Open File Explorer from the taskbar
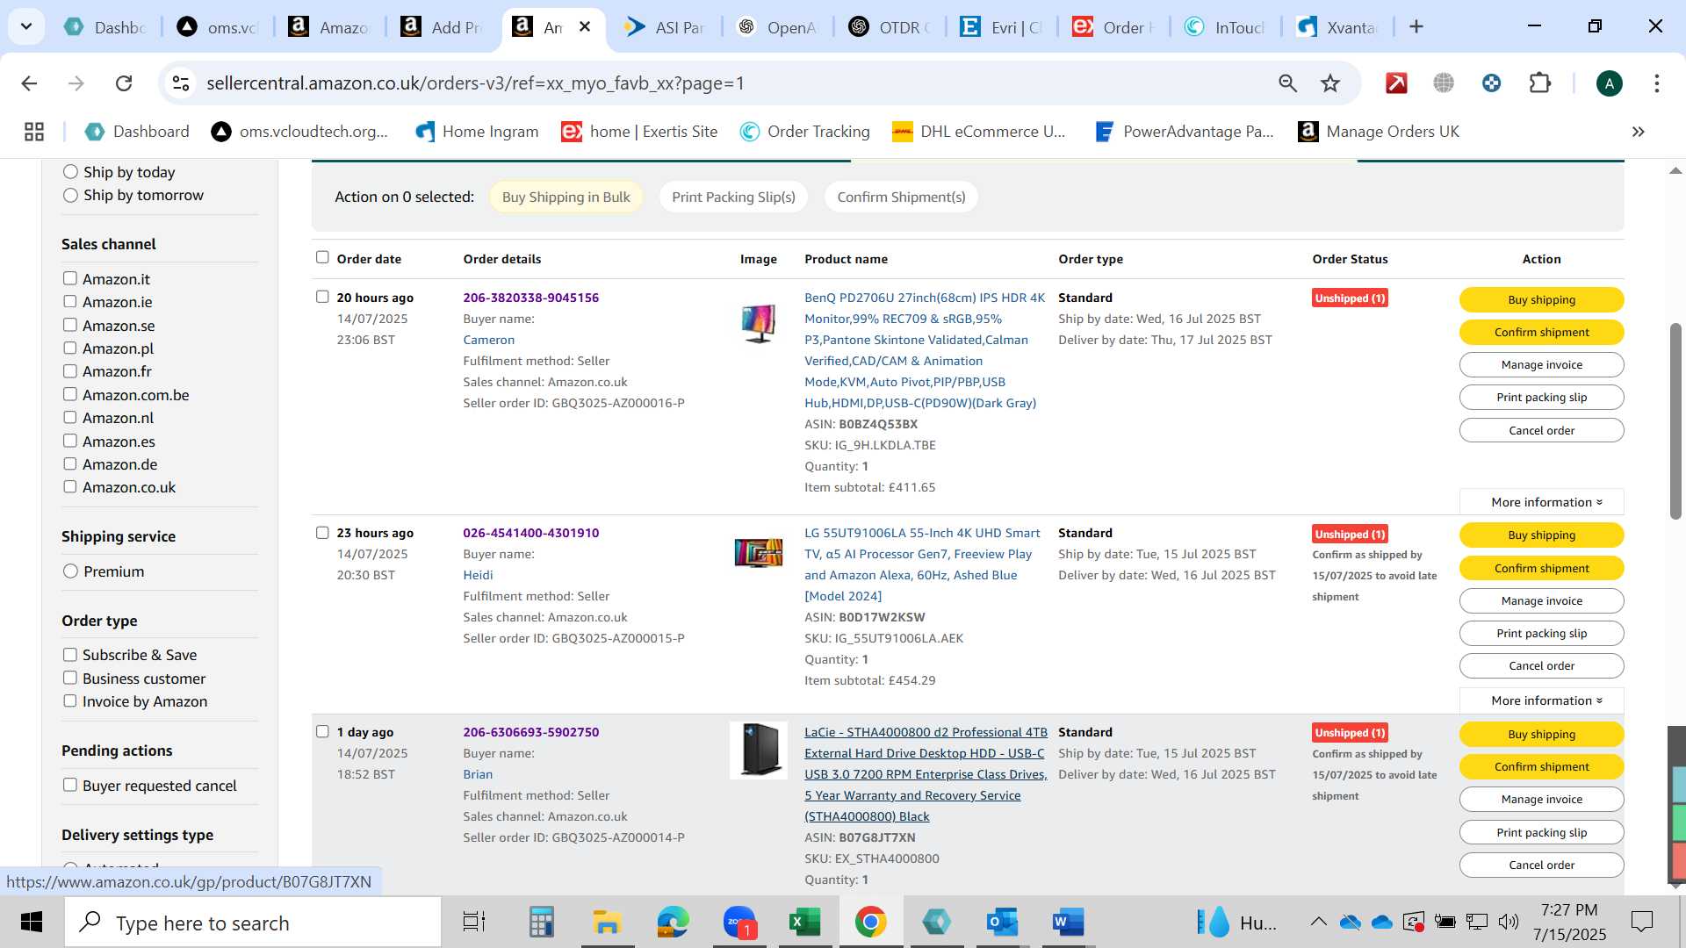This screenshot has height=948, width=1686. pyautogui.click(x=607, y=923)
